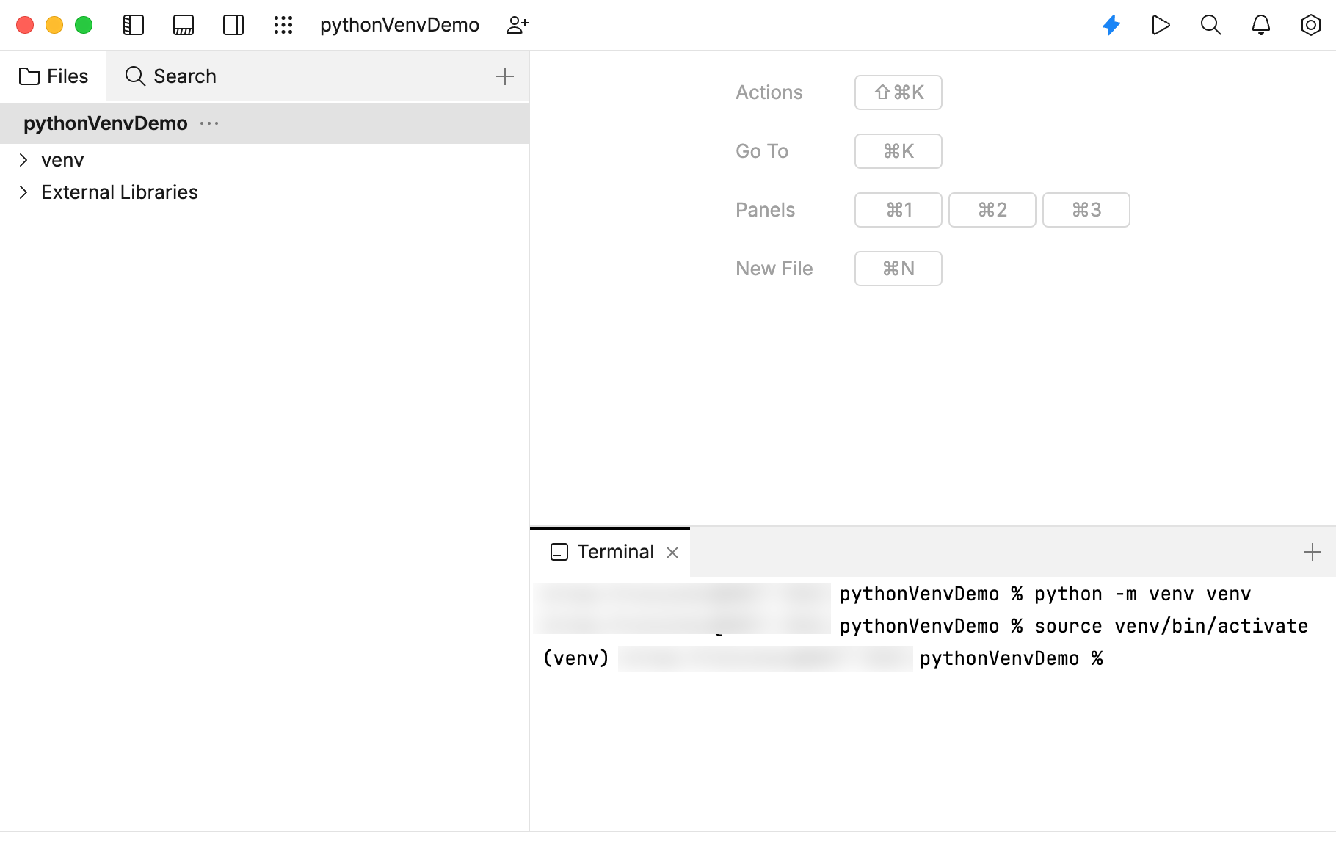
Task: Open global search via magnifier icon
Action: pyautogui.click(x=1210, y=24)
